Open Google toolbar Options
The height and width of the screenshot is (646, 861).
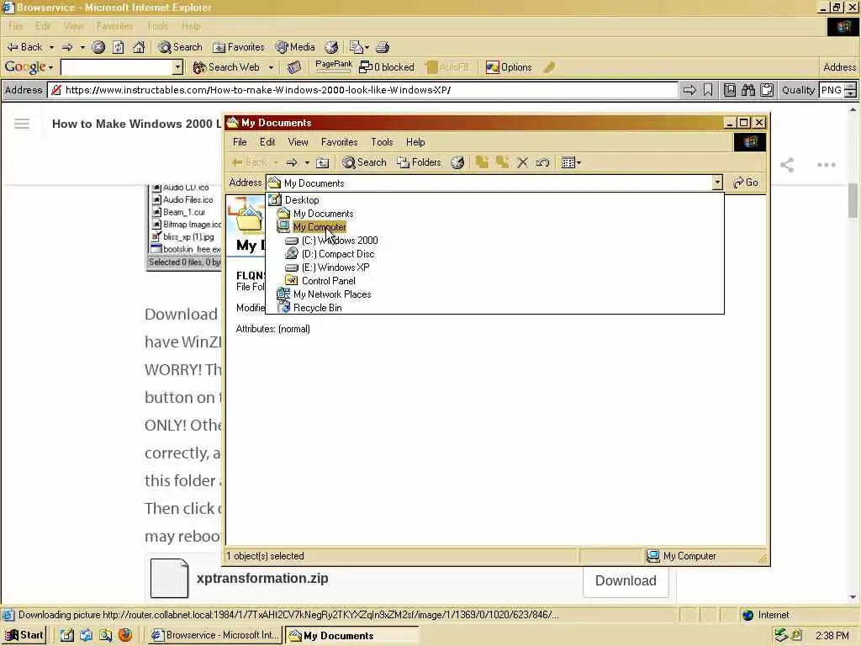(x=509, y=67)
